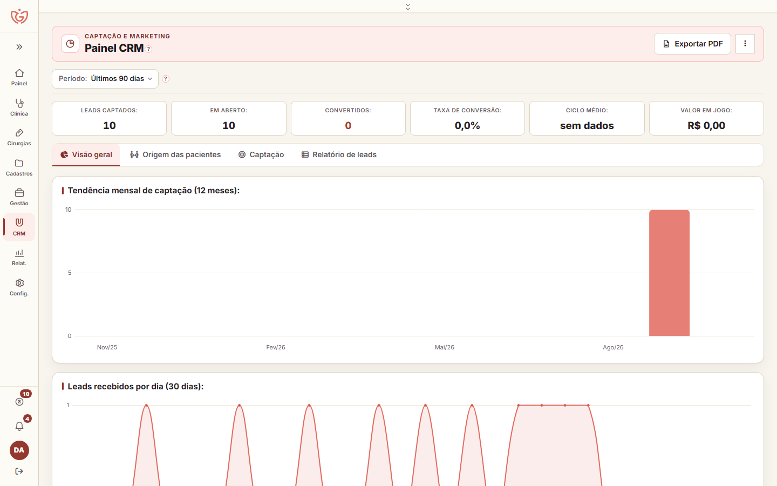Expand the top collapsed bar chevron
Viewport: 777px width, 486px height.
(x=408, y=7)
